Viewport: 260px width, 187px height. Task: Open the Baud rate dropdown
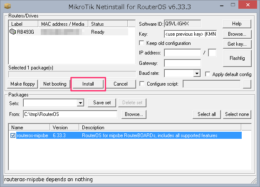[x=197, y=73]
